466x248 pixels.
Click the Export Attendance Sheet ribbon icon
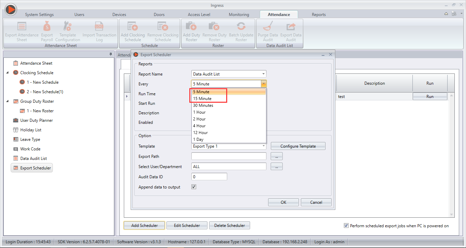22,27
